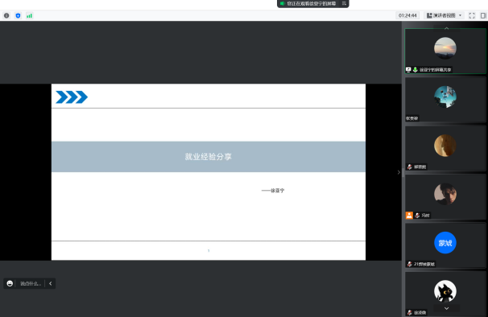Click the green speaker icon in sharing banner
Screen dimensions: 488x317
click(282, 3)
